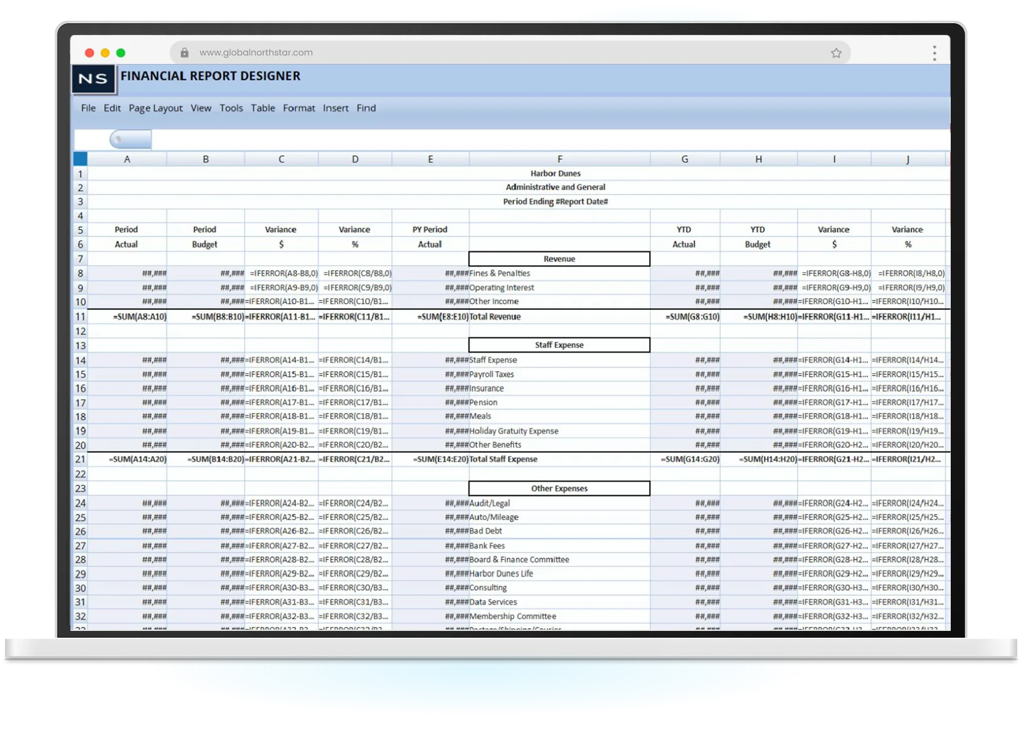Click the site security lock icon
Image resolution: width=1031 pixels, height=730 pixels.
[185, 52]
